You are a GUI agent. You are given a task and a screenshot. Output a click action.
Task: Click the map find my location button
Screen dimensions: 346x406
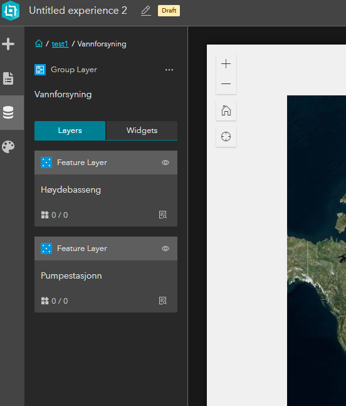pos(226,136)
